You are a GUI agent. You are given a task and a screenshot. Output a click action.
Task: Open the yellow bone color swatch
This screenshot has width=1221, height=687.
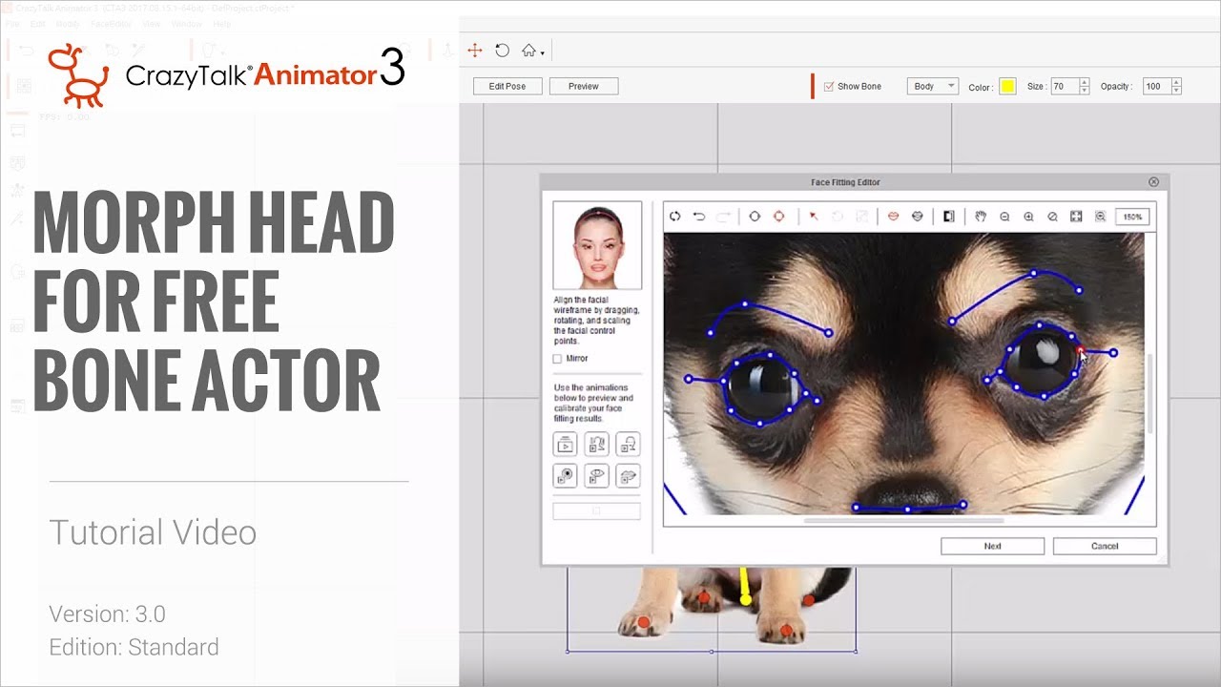tap(1007, 87)
